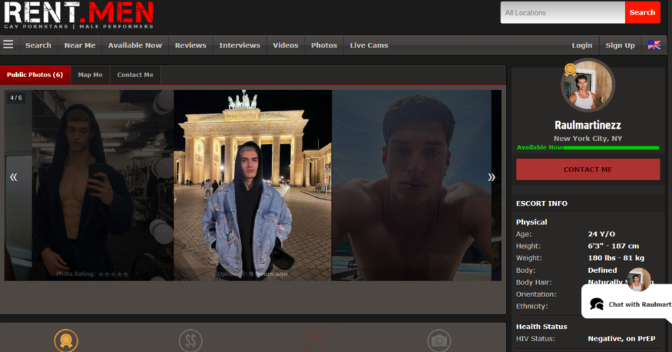Open the hamburger menu icon
Image resolution: width=672 pixels, height=352 pixels.
pos(8,45)
